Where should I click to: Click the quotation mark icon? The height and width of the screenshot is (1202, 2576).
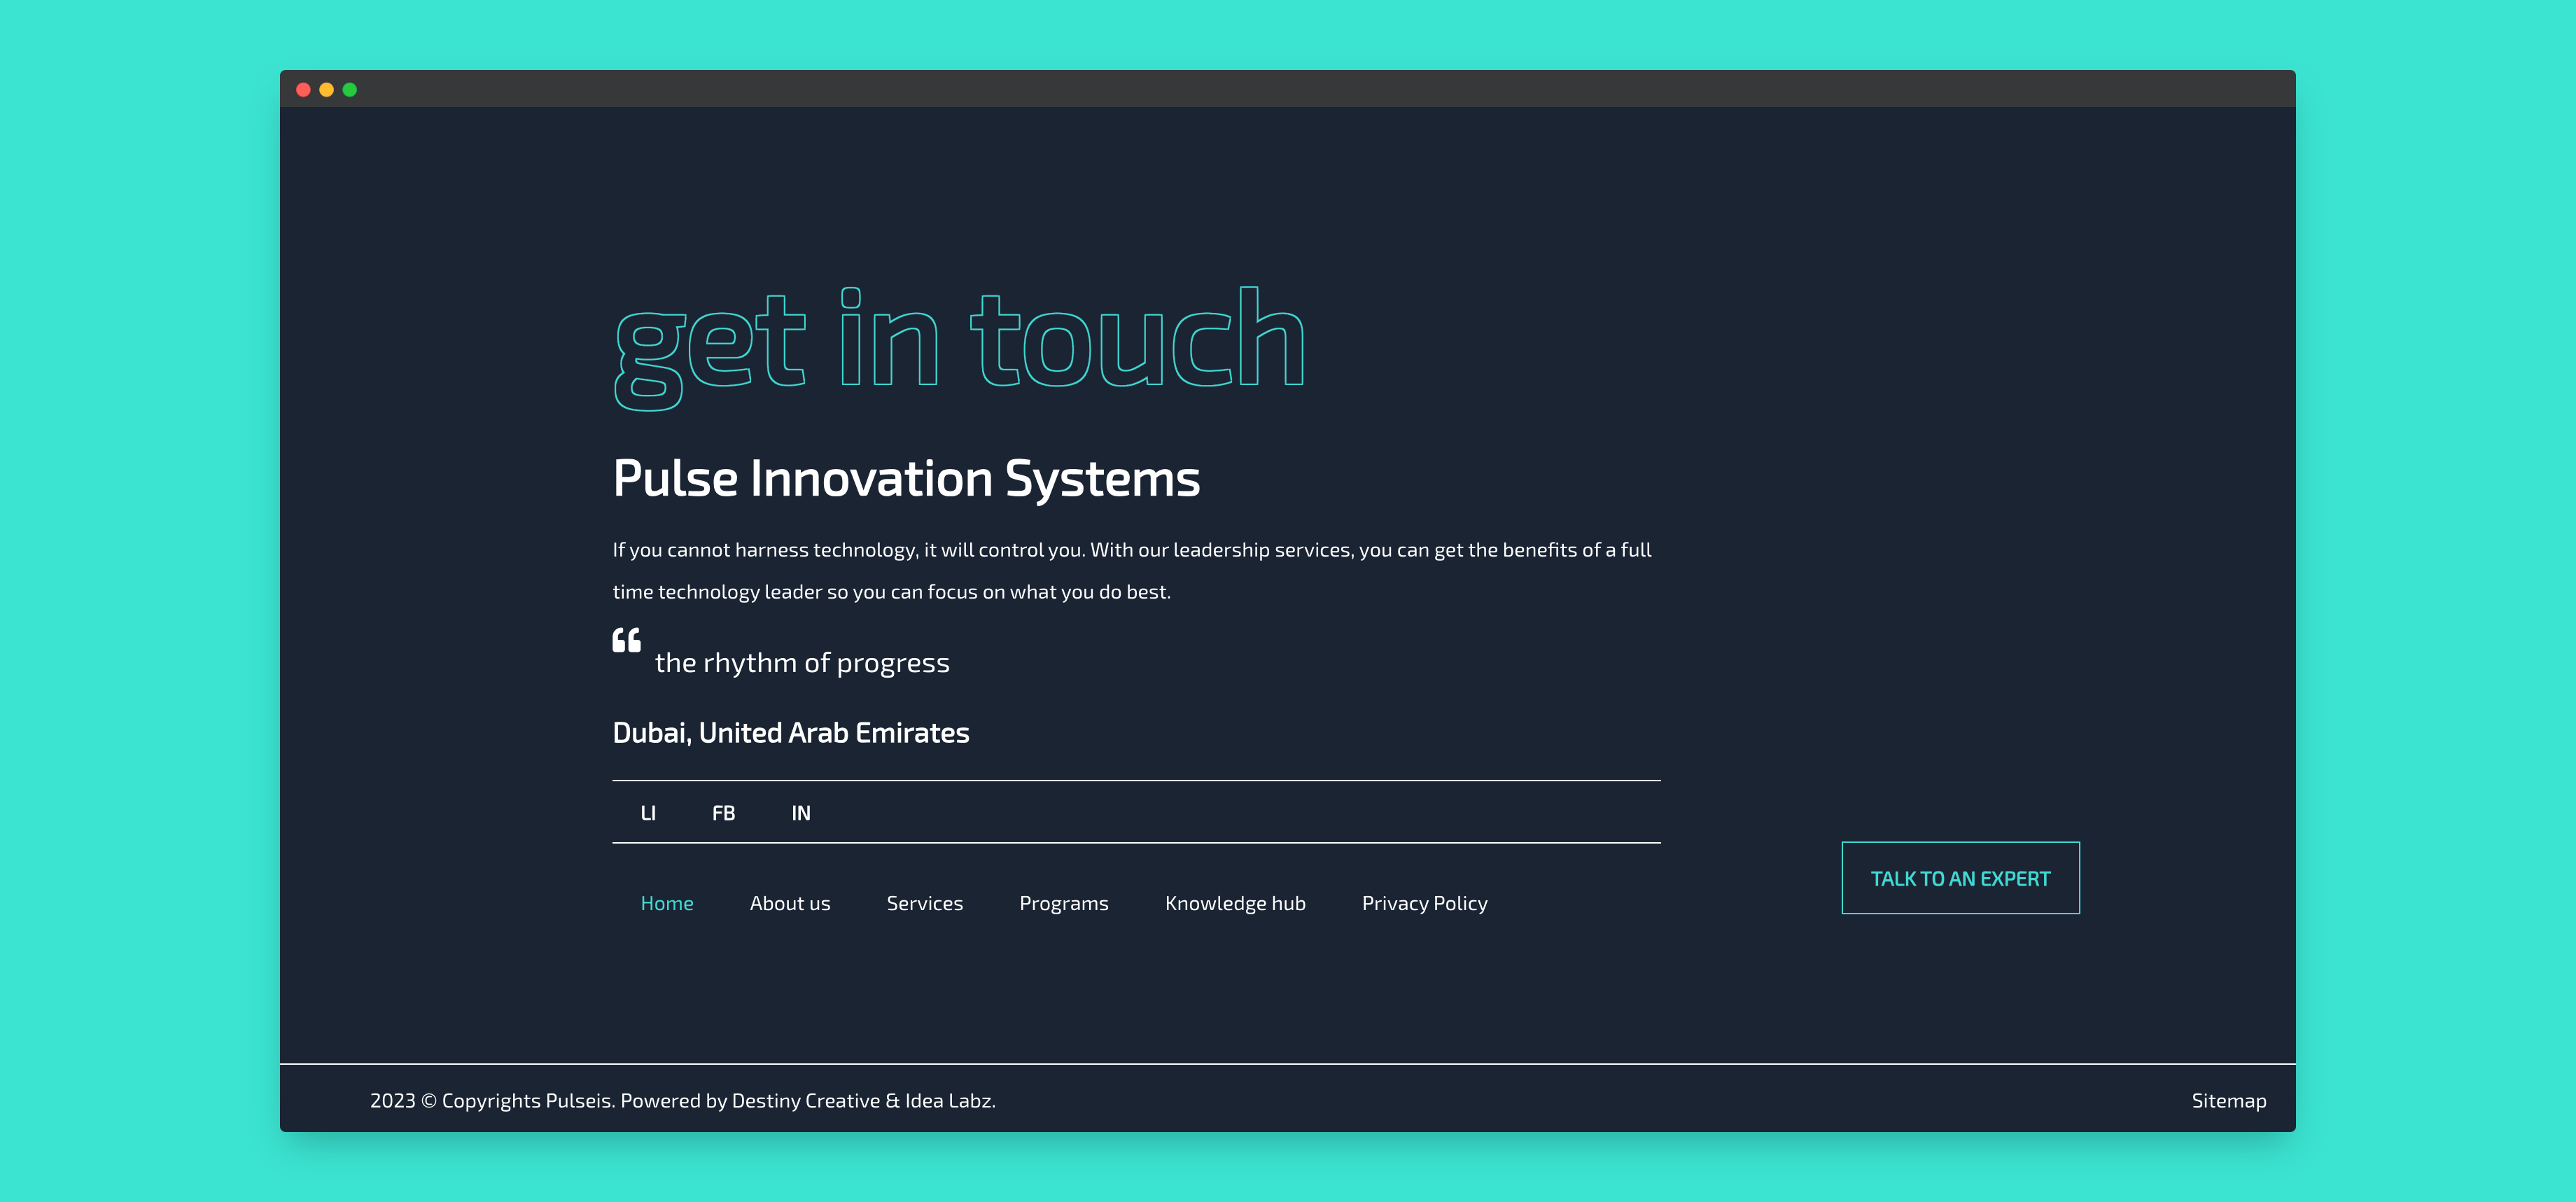[x=627, y=640]
